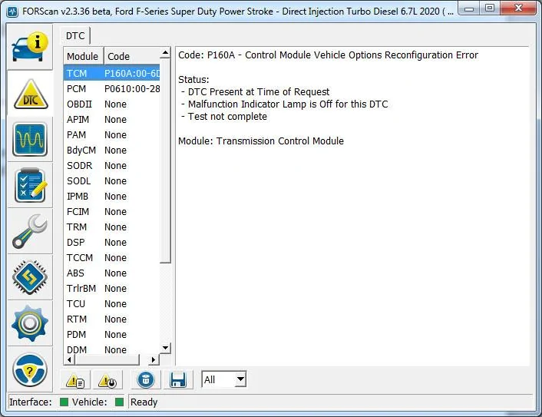Click the Ready status text

coord(144,402)
